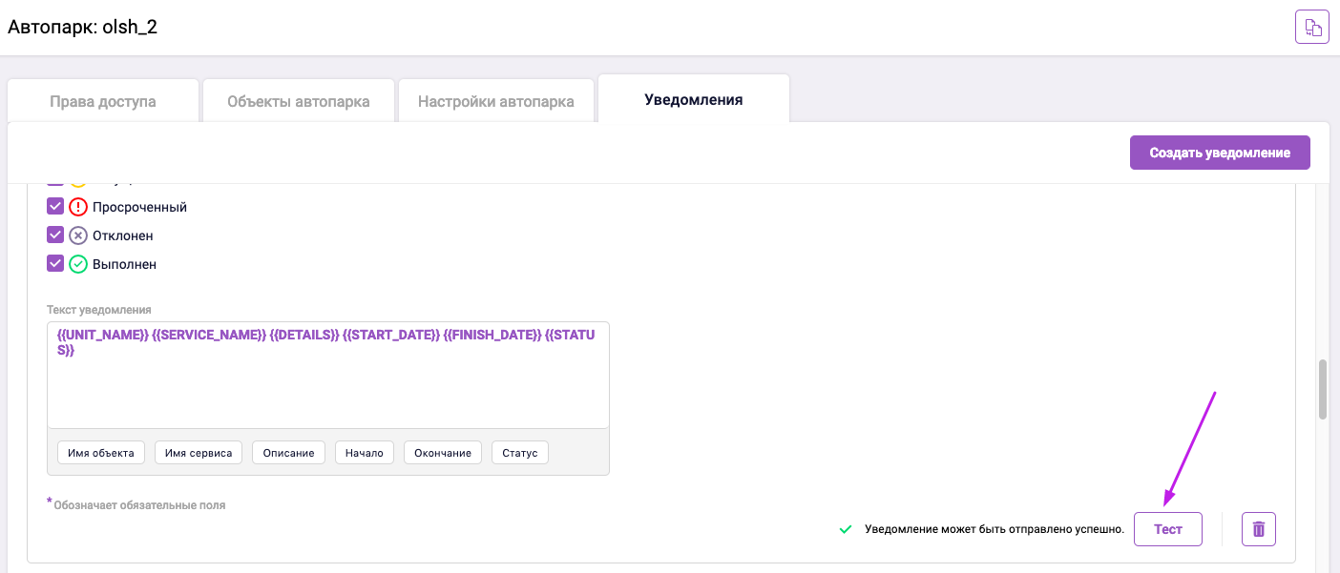Click the copy icon in top-right corner

click(x=1311, y=27)
